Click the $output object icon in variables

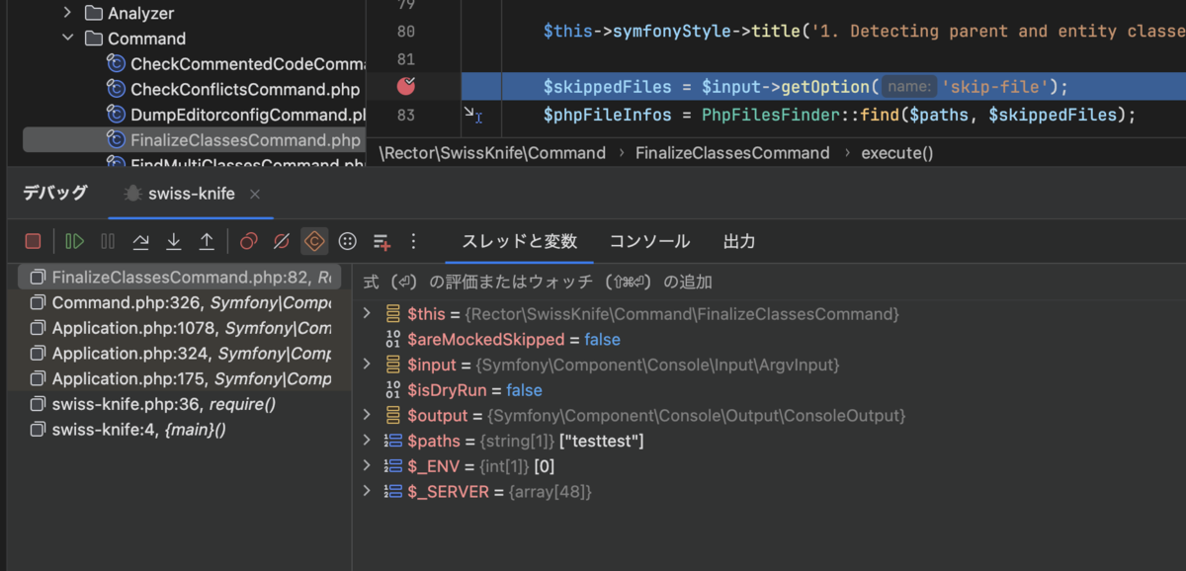[x=391, y=415]
